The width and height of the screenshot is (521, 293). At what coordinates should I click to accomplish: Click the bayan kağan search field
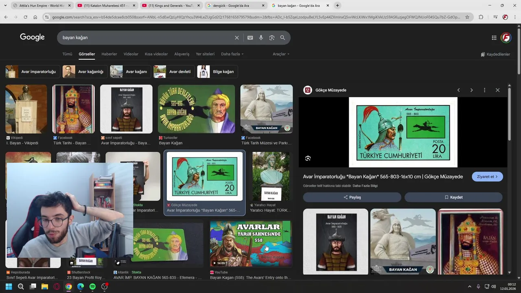click(147, 37)
